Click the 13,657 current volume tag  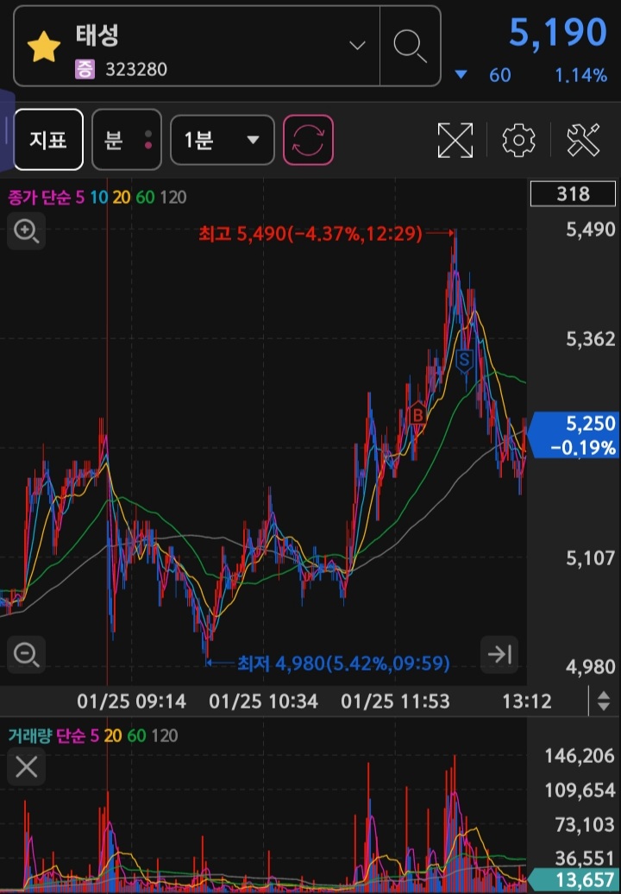pyautogui.click(x=574, y=880)
